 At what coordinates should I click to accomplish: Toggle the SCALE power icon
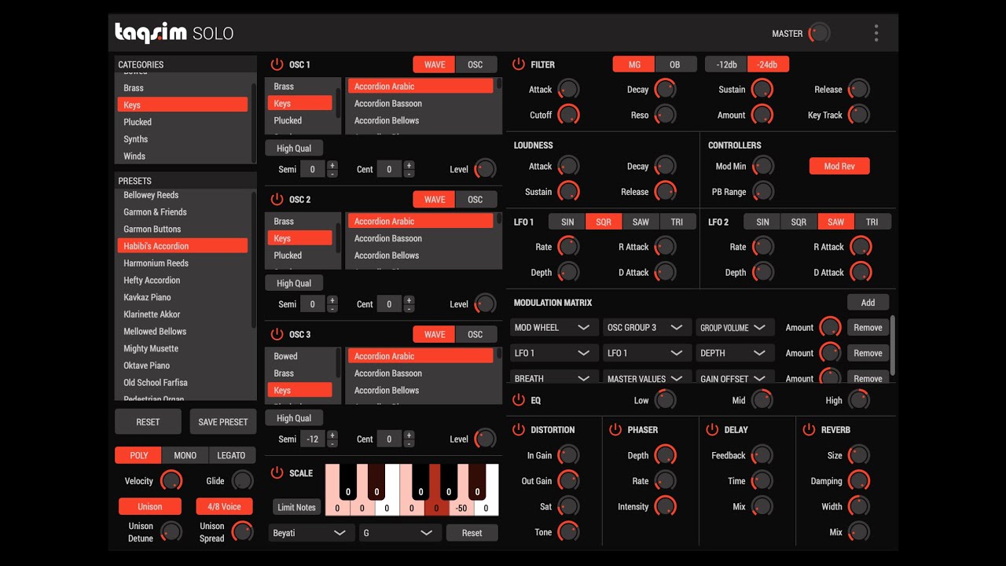[x=277, y=473]
